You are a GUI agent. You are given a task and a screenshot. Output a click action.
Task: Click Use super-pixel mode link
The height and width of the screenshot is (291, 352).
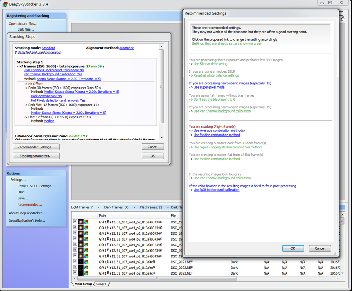click(x=209, y=87)
